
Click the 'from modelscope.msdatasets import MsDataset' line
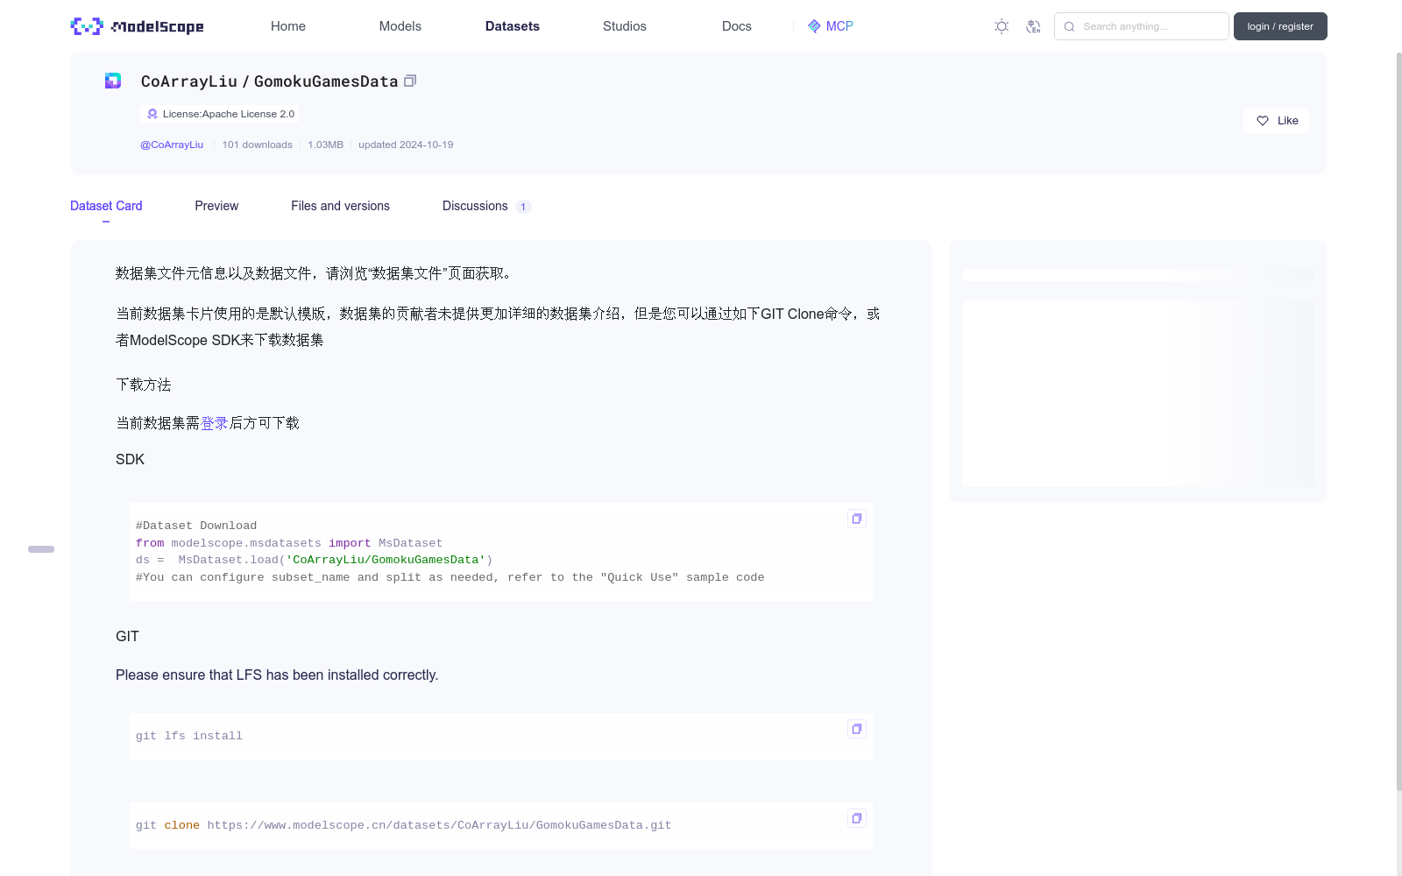point(289,543)
